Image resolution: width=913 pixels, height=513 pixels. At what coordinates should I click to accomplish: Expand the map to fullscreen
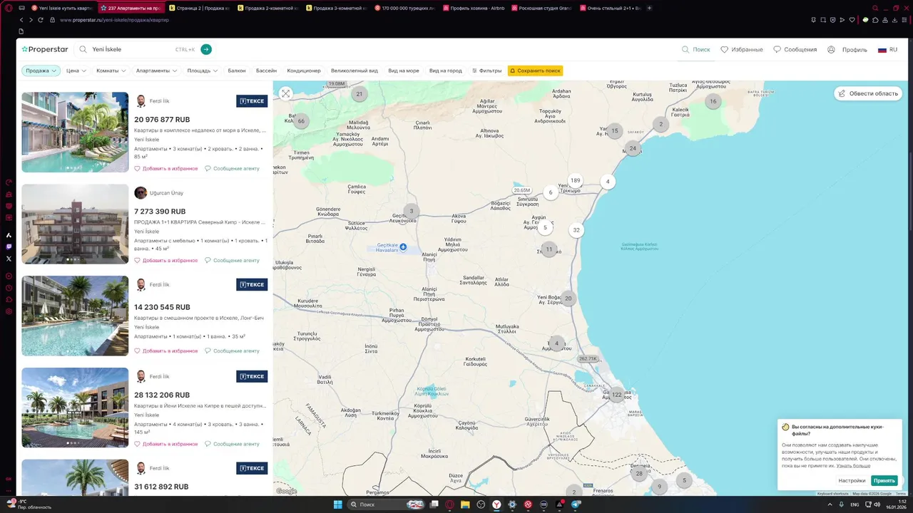click(x=285, y=93)
